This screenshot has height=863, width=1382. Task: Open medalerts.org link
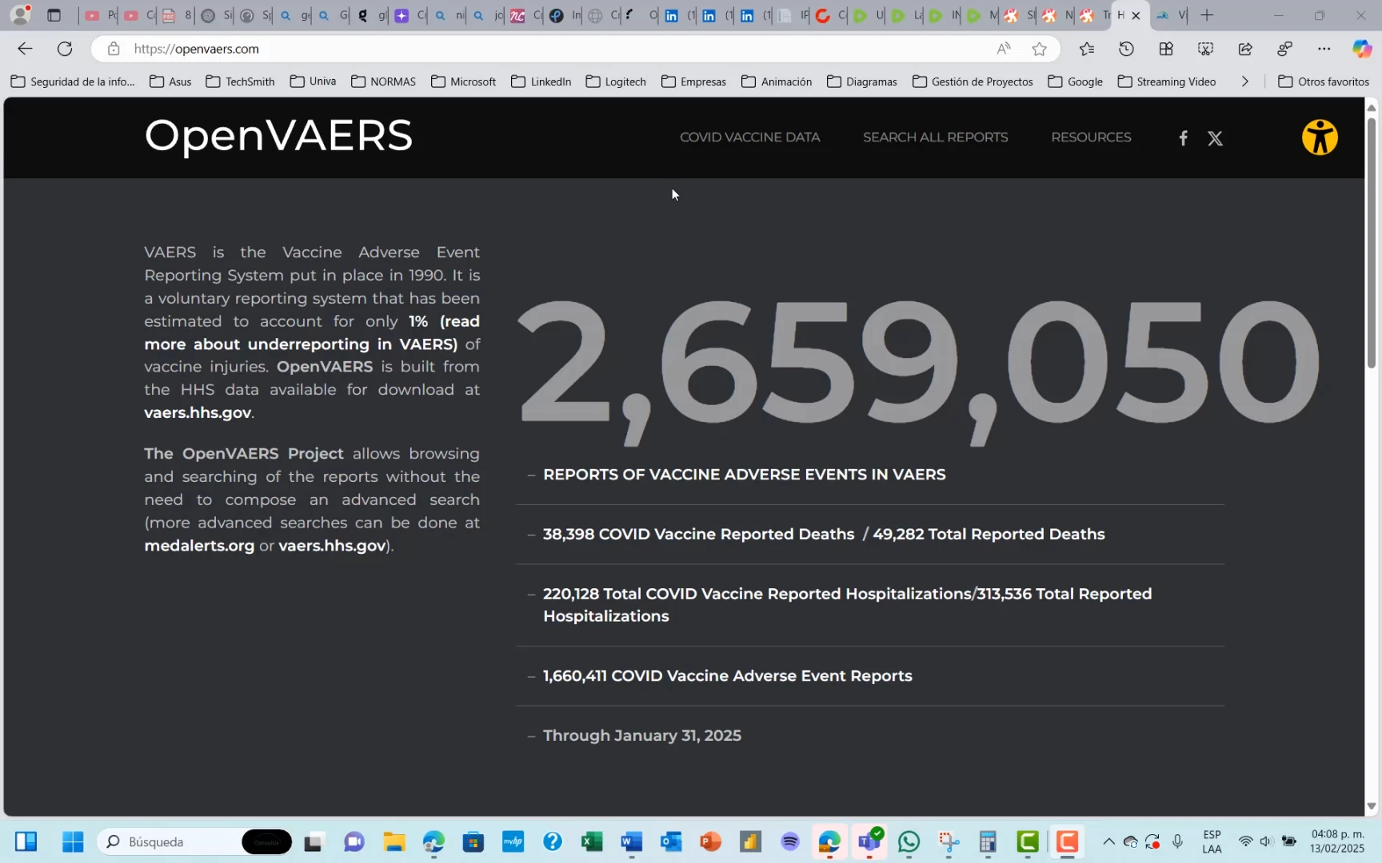tap(199, 546)
